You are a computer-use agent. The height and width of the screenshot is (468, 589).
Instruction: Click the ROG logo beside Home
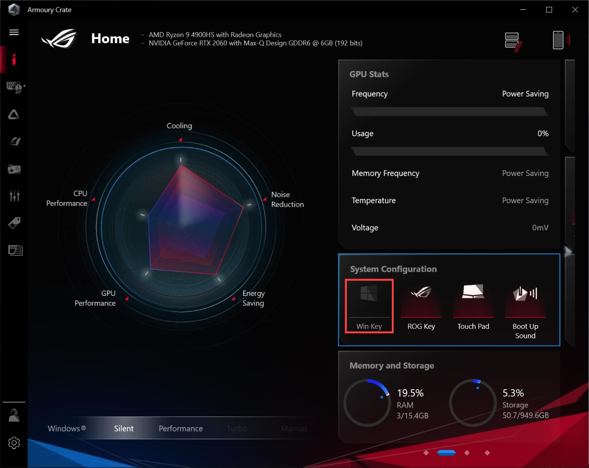click(59, 39)
